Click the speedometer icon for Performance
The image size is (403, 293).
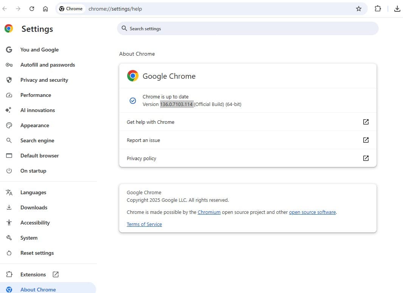tap(9, 95)
